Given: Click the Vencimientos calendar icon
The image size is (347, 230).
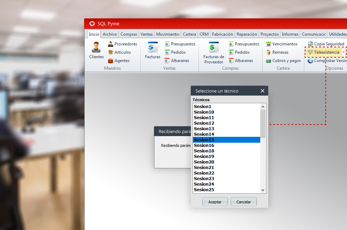Looking at the screenshot, I should click(x=269, y=44).
